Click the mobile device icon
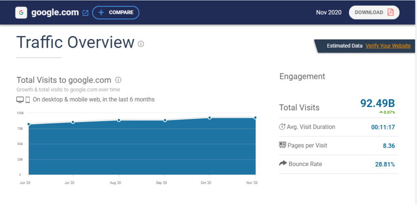The image size is (417, 204). pyautogui.click(x=27, y=100)
